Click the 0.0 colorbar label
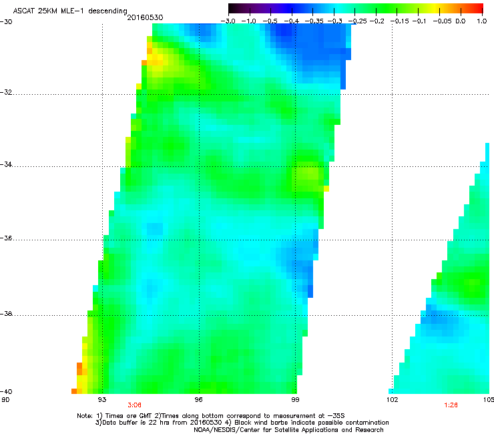The image size is (494, 434). (x=461, y=21)
